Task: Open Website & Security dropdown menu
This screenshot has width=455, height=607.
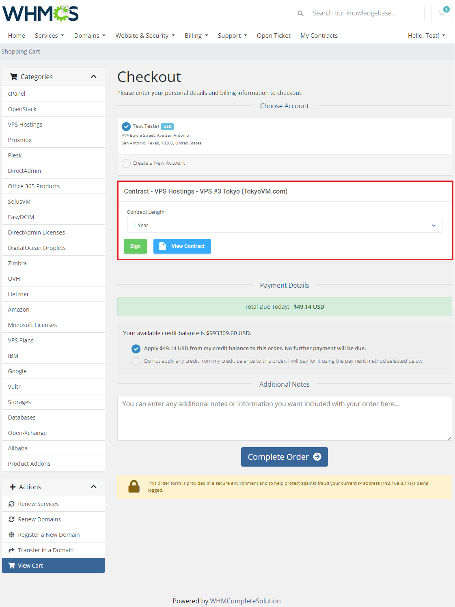Action: point(145,36)
